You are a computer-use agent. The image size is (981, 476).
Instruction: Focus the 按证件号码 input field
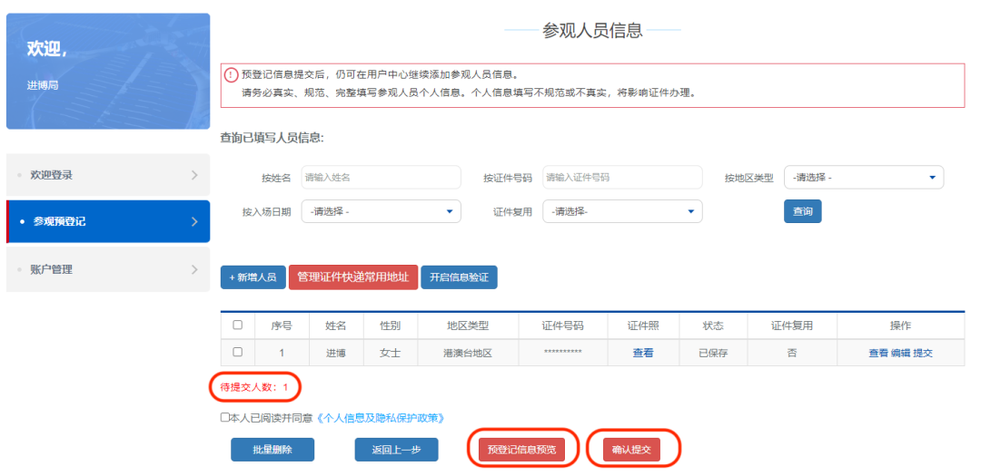622,178
